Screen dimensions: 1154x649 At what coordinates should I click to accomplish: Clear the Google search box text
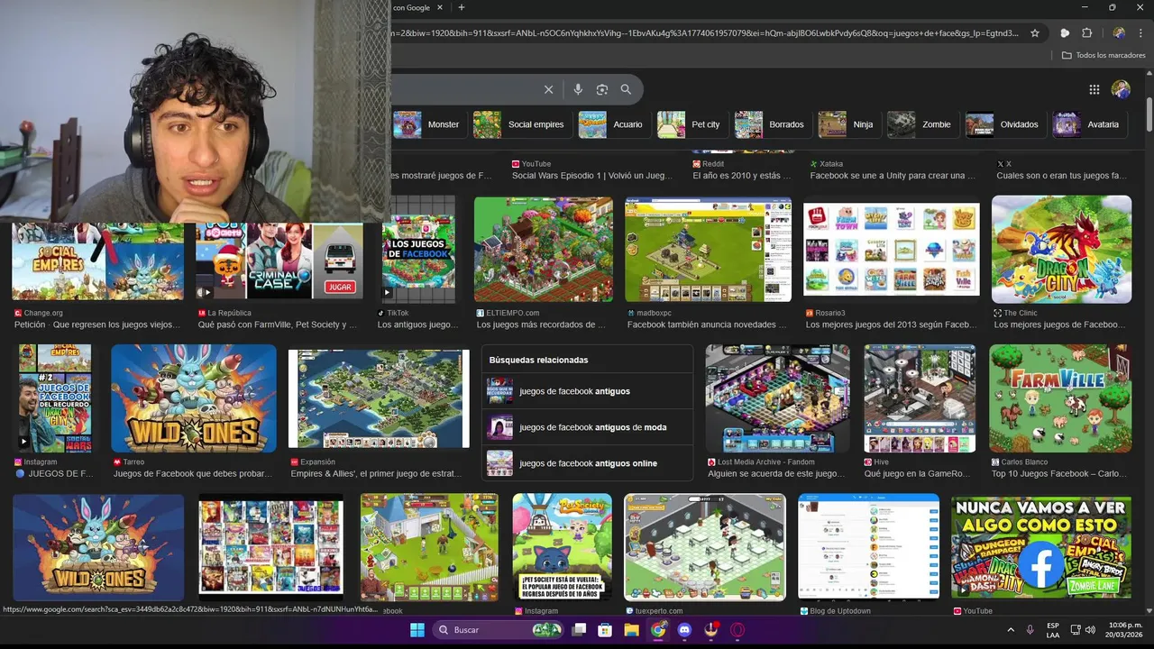[x=548, y=89]
